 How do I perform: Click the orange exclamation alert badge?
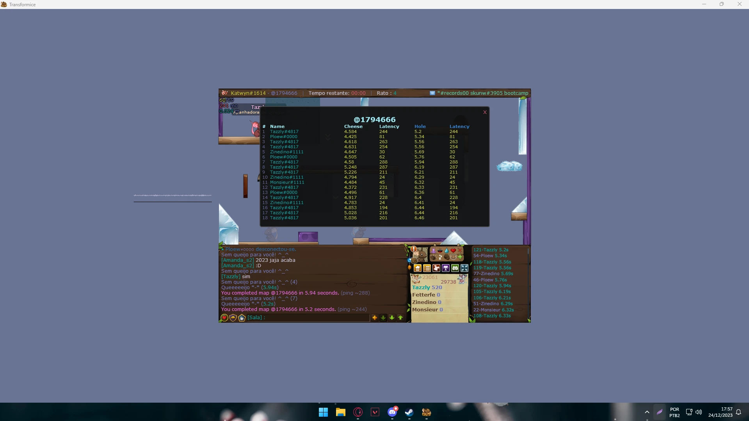(414, 249)
